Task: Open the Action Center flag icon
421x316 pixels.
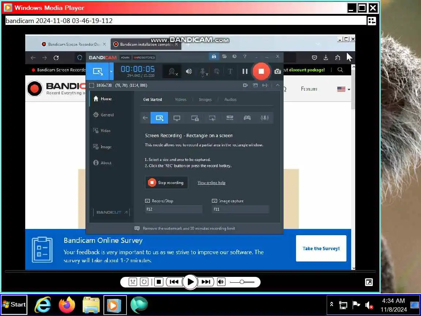Action: point(356,305)
